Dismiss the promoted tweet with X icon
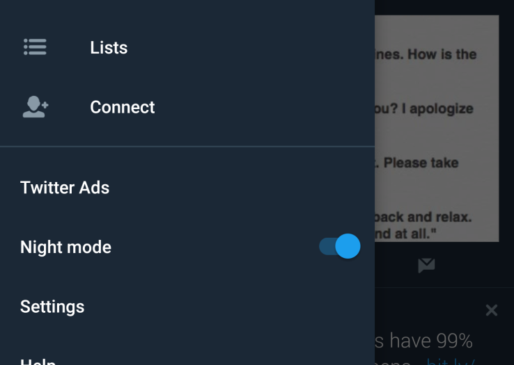 pos(492,310)
